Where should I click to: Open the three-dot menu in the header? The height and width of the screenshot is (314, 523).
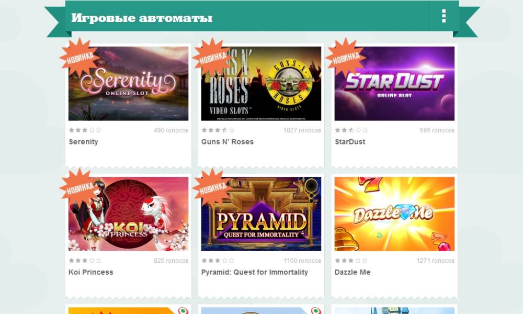[x=444, y=16]
